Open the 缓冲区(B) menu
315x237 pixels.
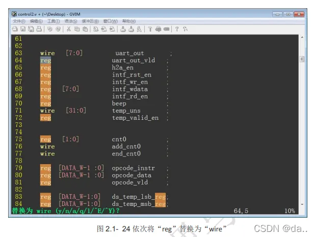[x=90, y=21]
